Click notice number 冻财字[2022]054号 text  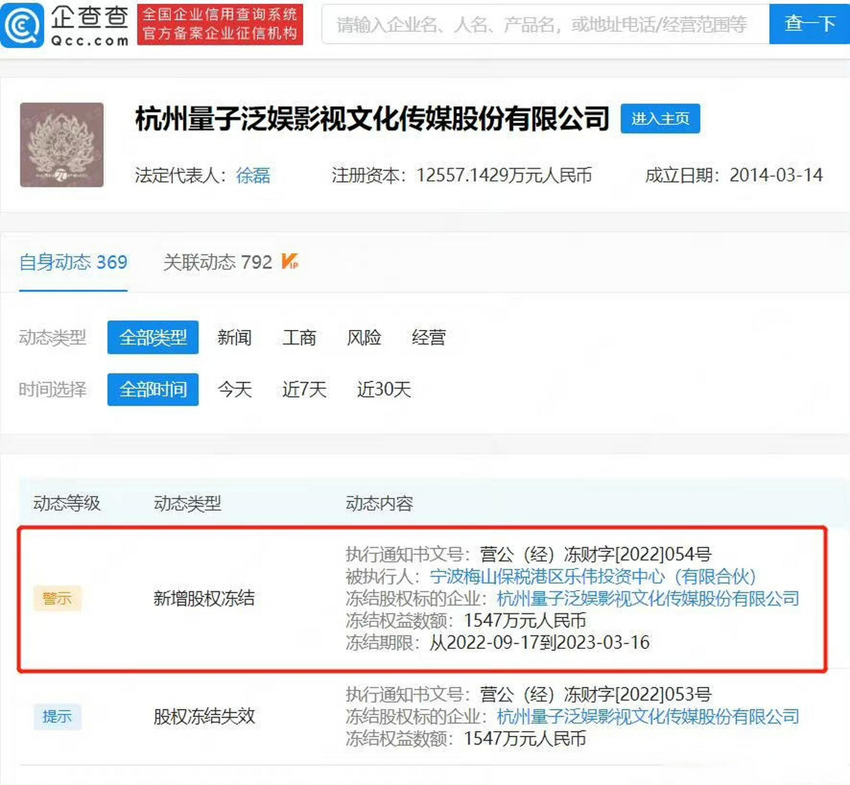click(637, 554)
